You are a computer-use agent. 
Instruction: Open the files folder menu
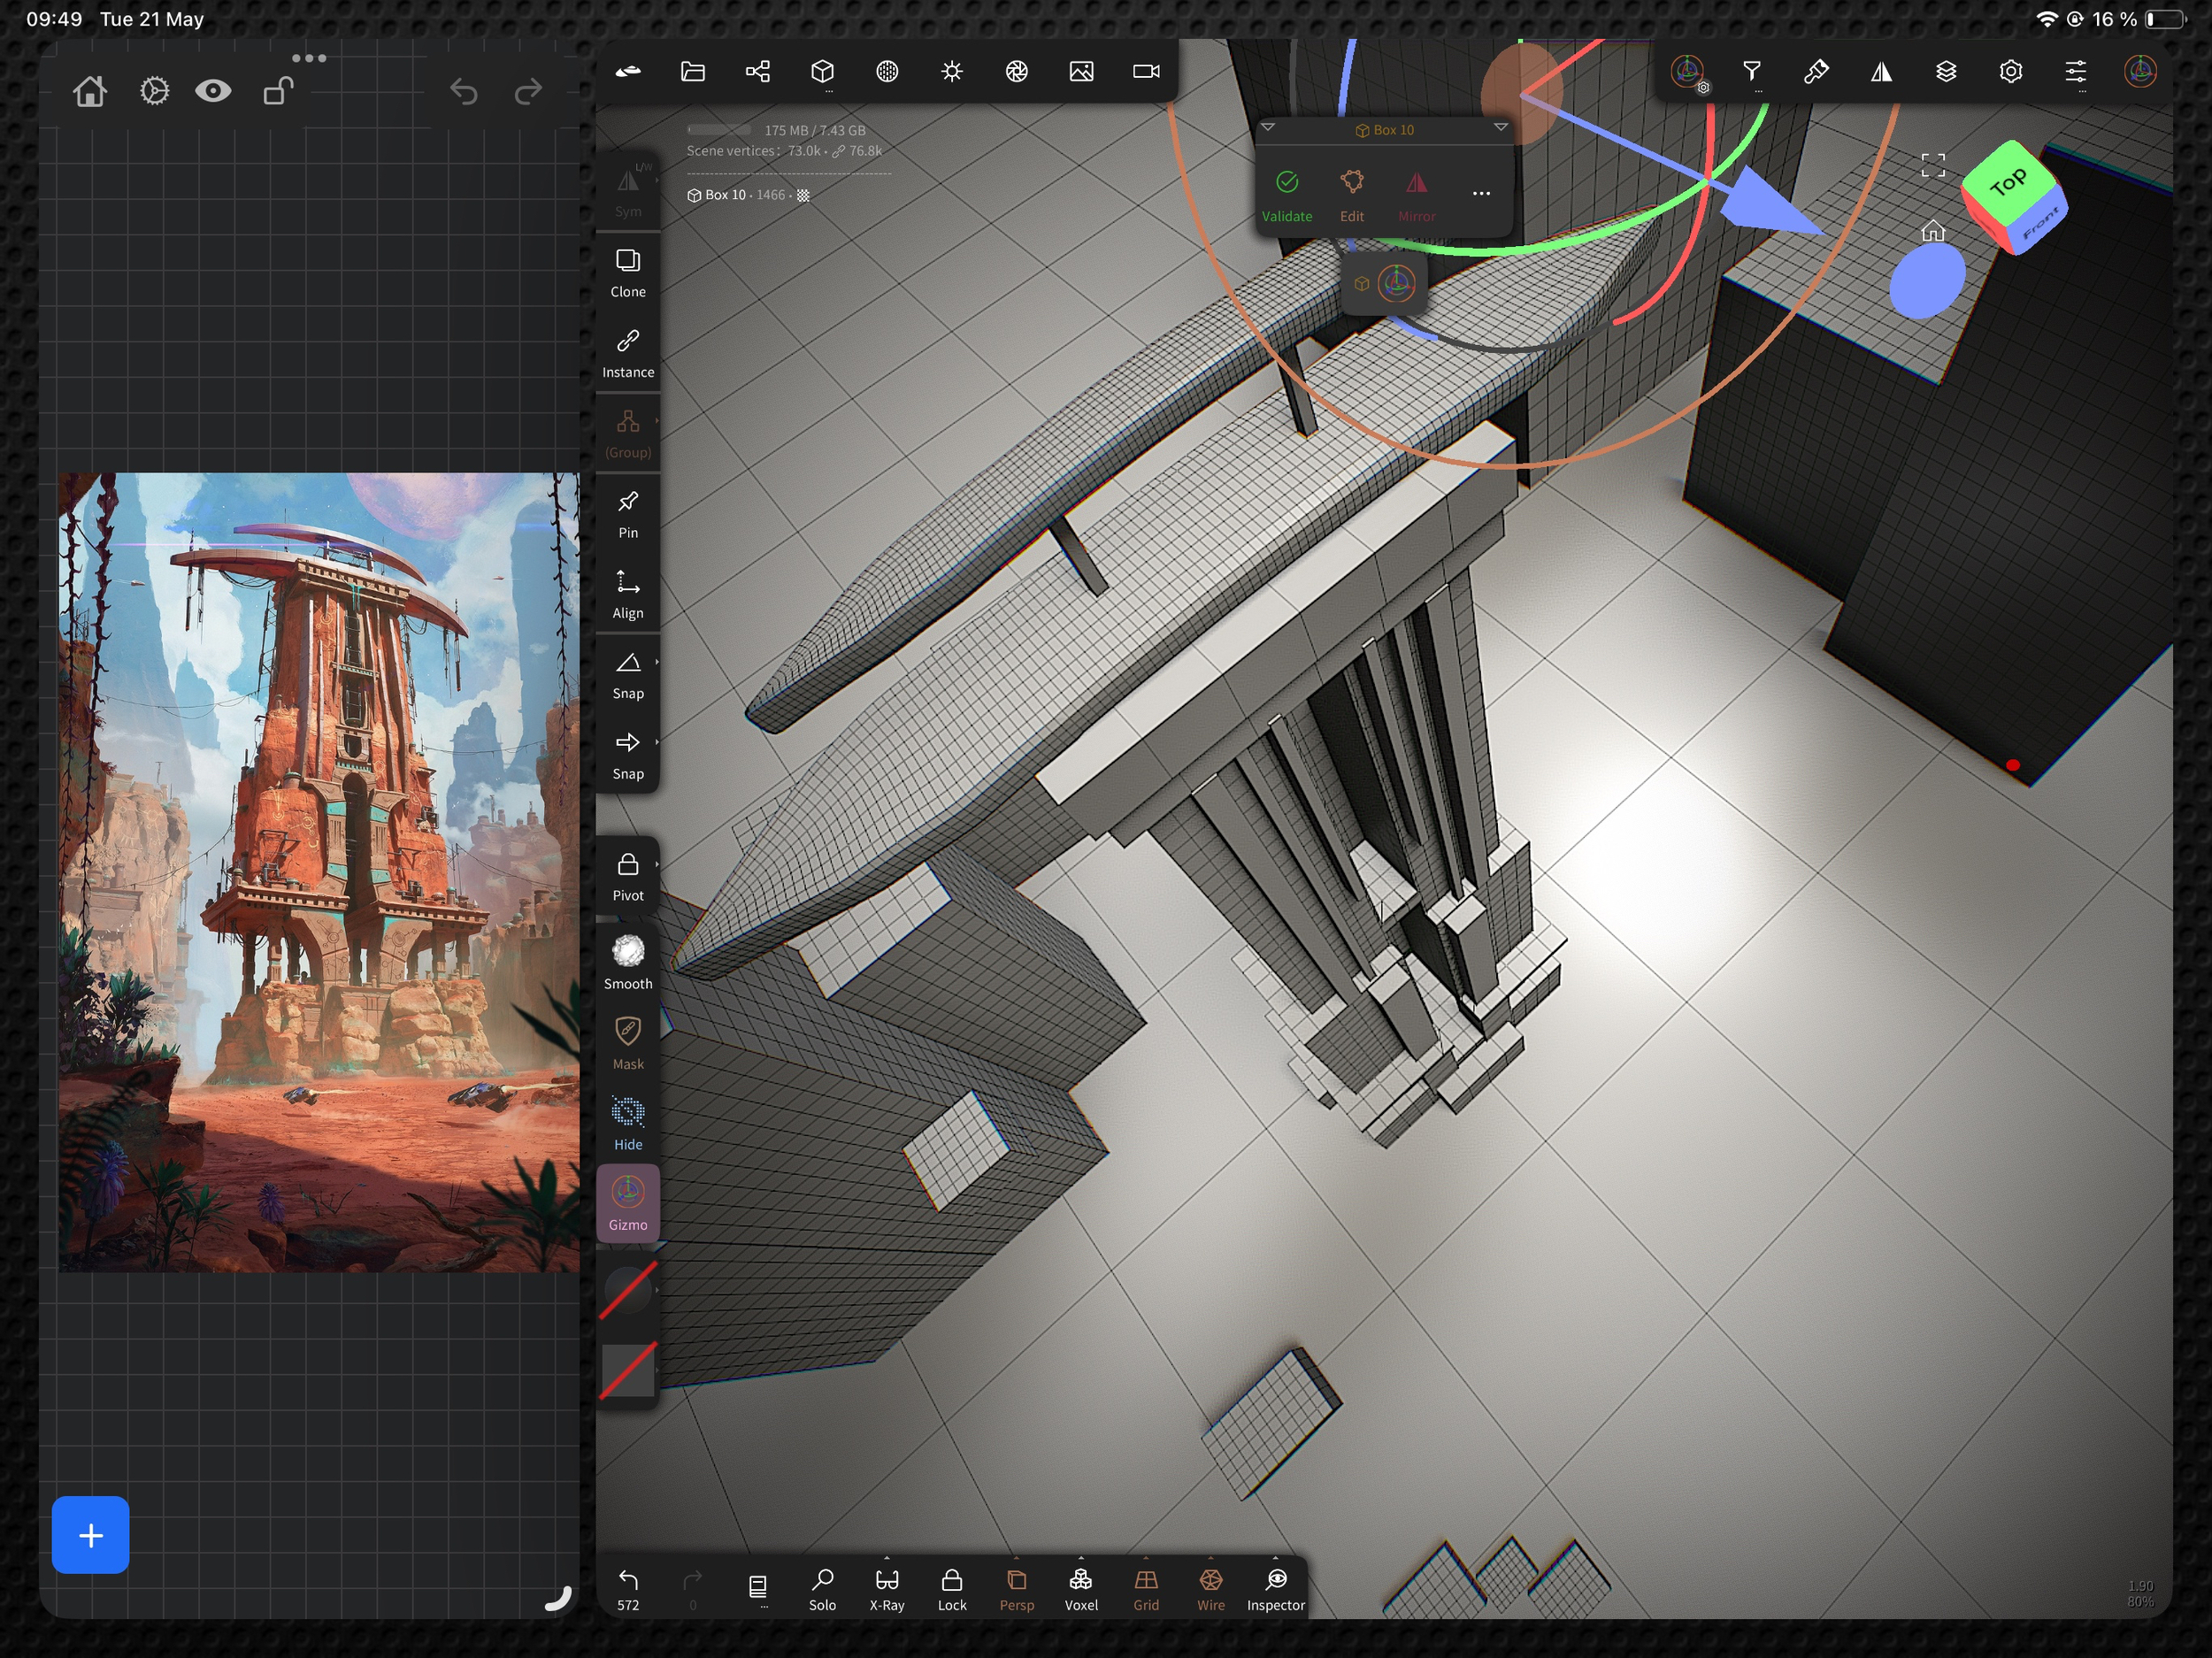(693, 71)
